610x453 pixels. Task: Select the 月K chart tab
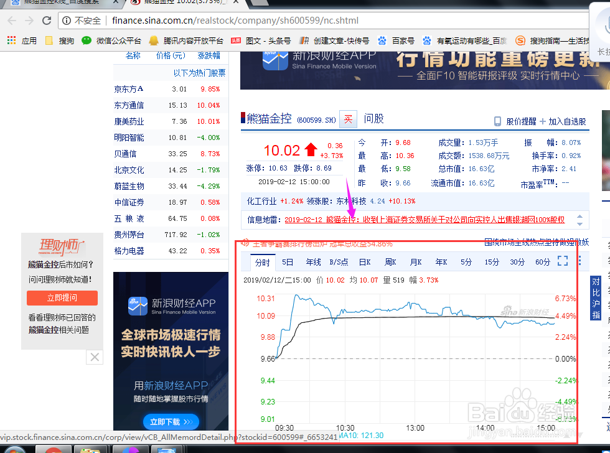(416, 262)
